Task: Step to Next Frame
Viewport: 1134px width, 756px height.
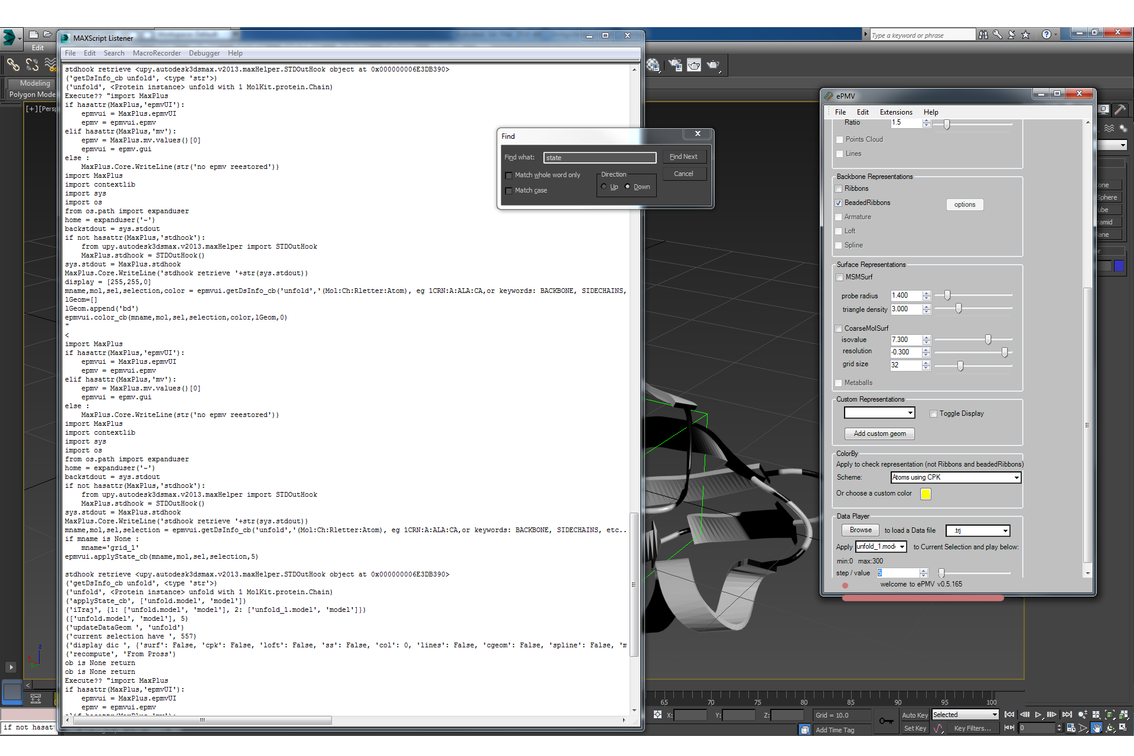Action: [x=1052, y=715]
